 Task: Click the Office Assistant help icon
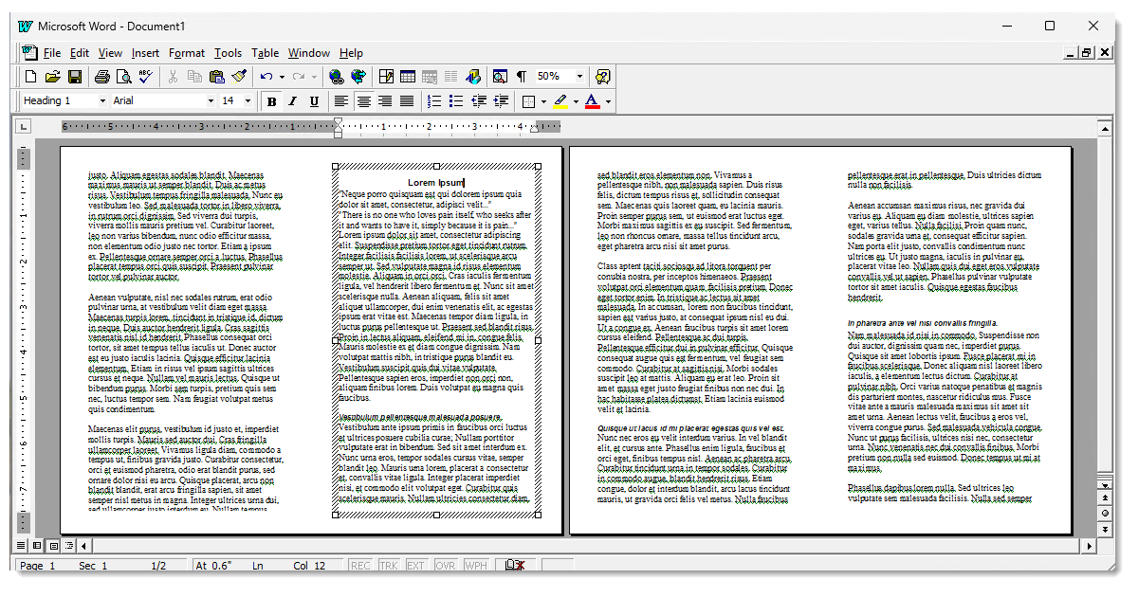pyautogui.click(x=602, y=77)
